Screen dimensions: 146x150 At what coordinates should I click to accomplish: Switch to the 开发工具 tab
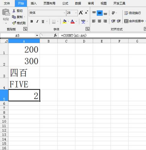pos(119,3)
